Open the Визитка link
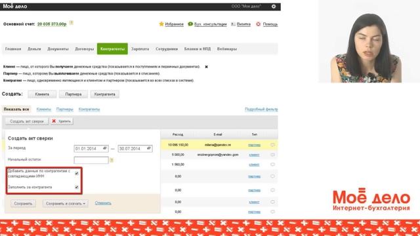 (243, 24)
